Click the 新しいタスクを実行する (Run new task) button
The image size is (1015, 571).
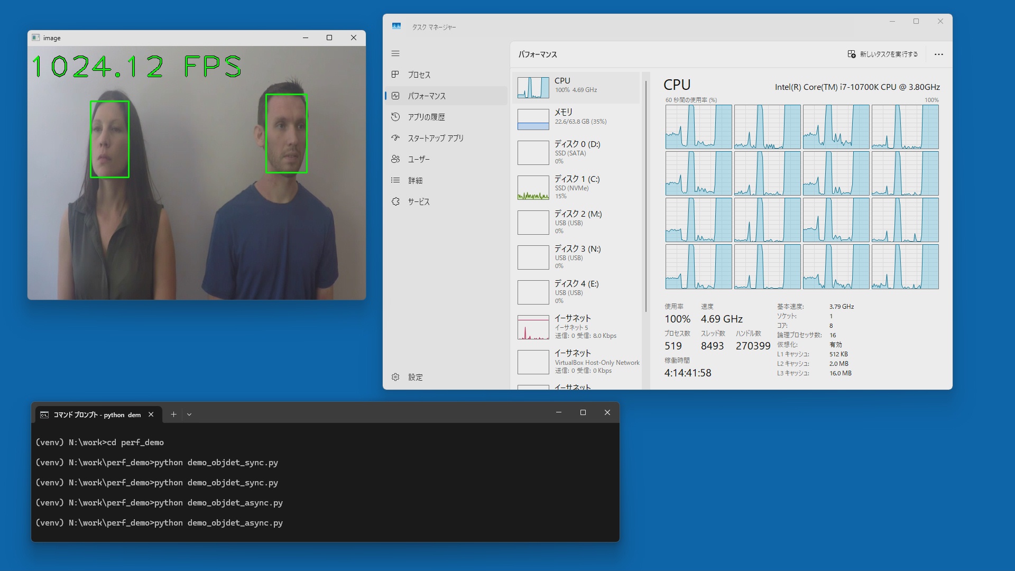click(882, 54)
